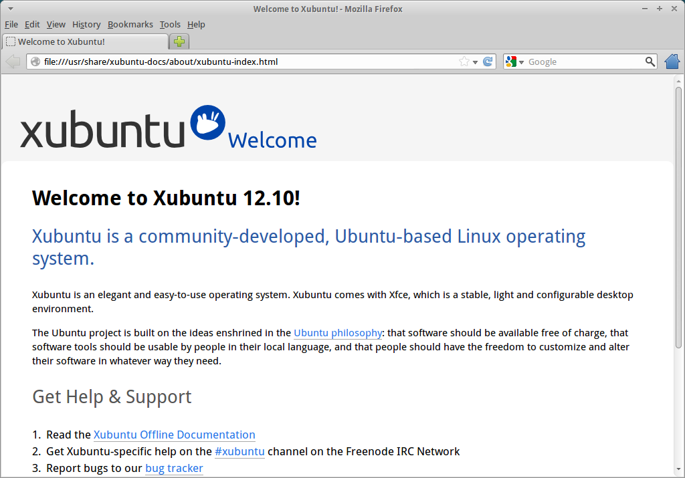
Task: Open the window menu in title bar
Action: point(10,9)
